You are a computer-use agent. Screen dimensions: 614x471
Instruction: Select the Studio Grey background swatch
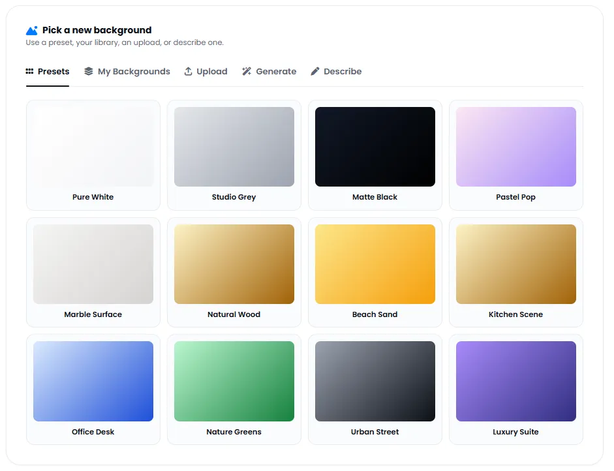pyautogui.click(x=234, y=147)
